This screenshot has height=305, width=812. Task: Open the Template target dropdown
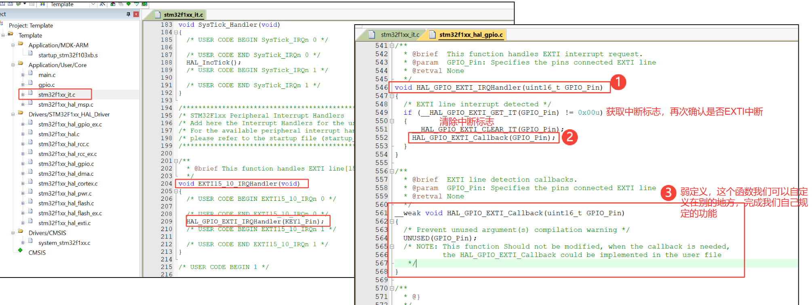tap(93, 4)
